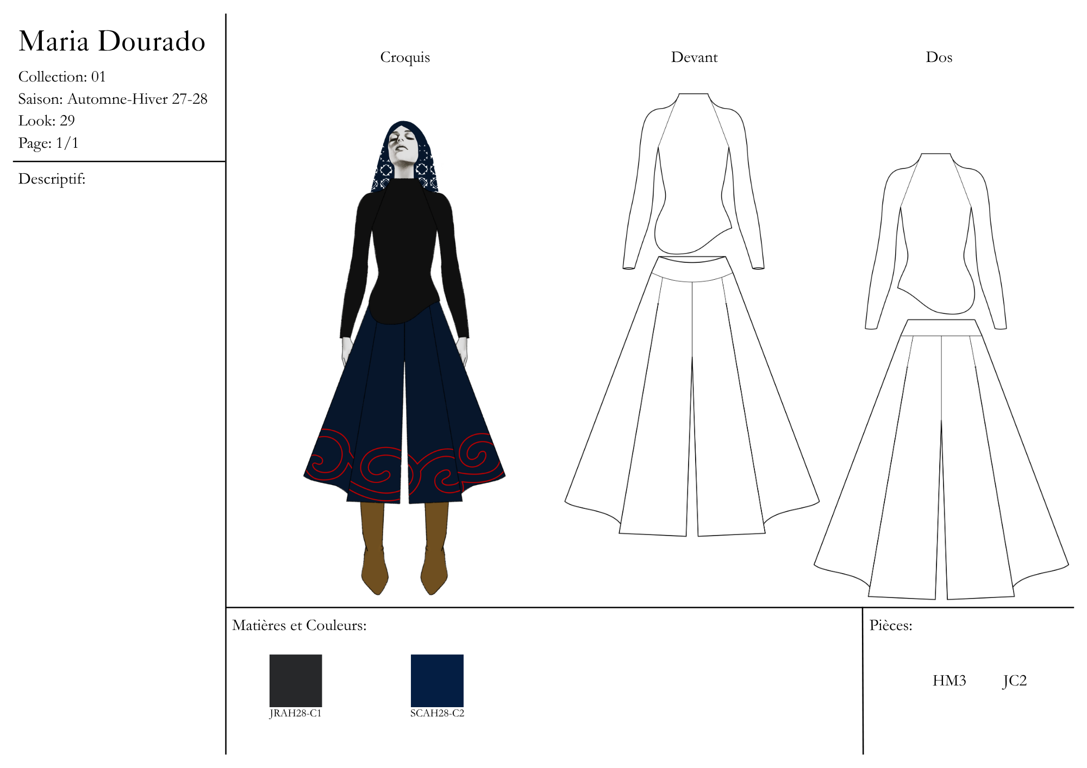Click the 'Croquis' heading
The height and width of the screenshot is (768, 1087).
coord(405,58)
